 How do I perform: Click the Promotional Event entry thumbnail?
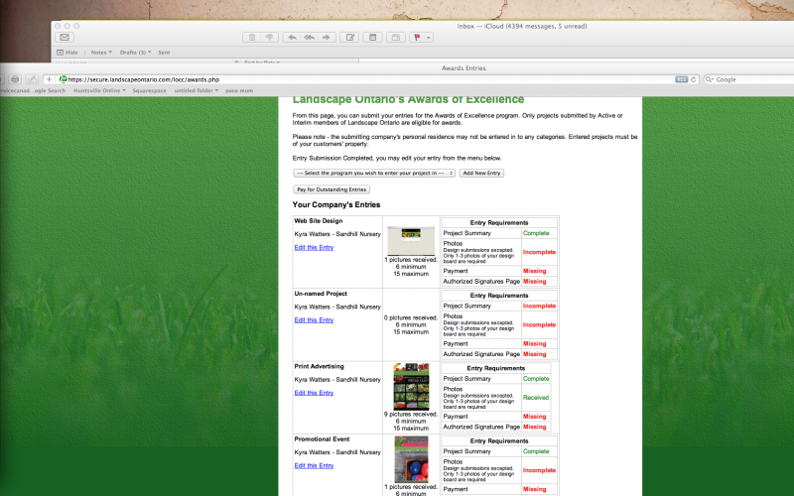click(411, 459)
